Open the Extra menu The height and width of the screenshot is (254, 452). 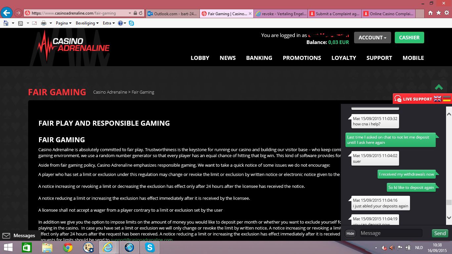[109, 23]
